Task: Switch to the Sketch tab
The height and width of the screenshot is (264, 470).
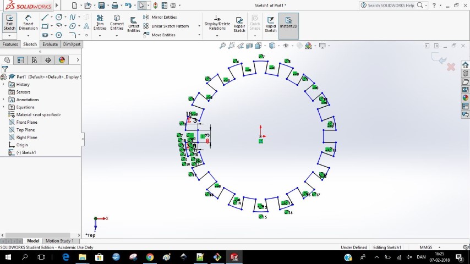Action: tap(30, 44)
